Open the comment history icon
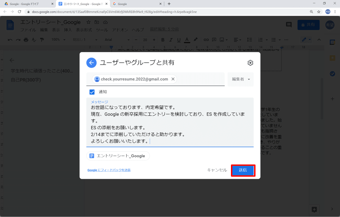 (x=289, y=25)
